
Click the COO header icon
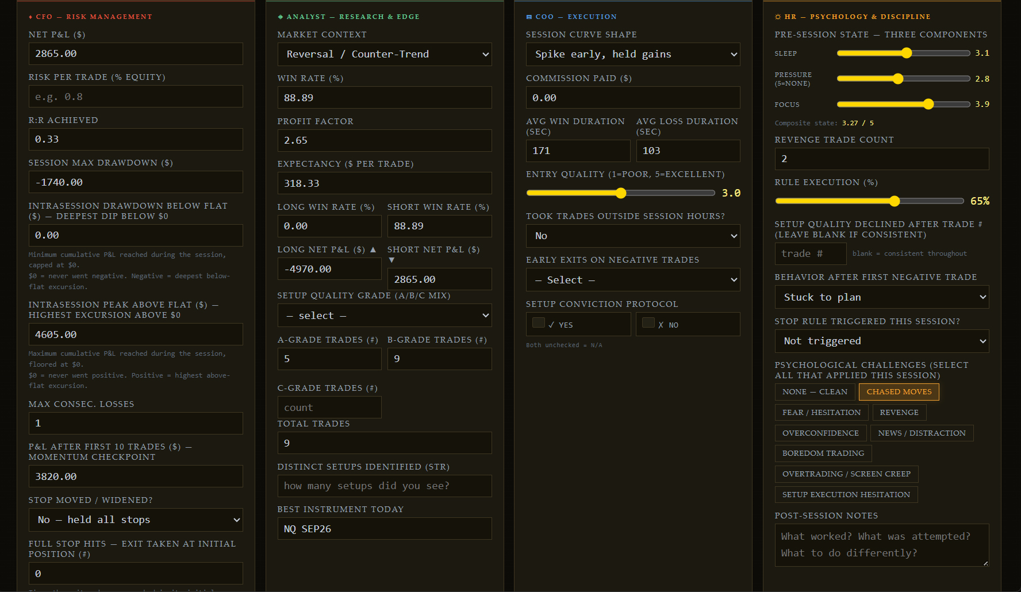(529, 17)
